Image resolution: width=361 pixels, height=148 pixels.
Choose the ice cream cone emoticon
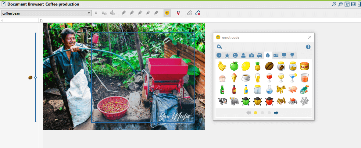(x=234, y=78)
